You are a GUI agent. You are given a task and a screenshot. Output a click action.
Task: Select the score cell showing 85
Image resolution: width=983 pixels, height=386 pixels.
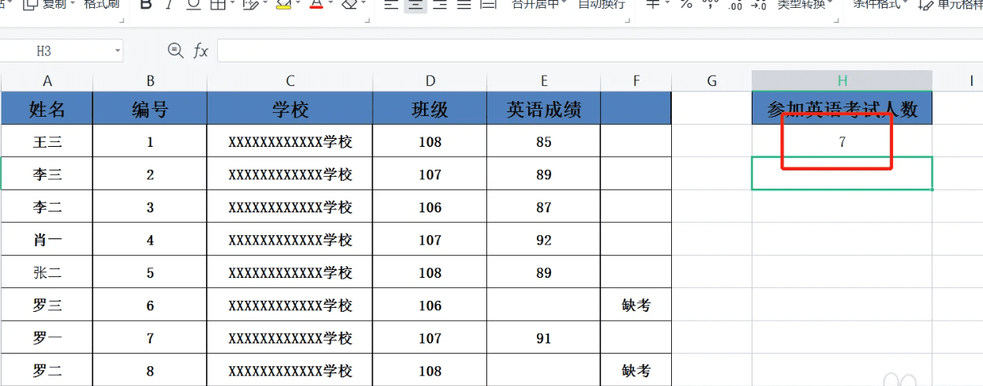point(544,142)
